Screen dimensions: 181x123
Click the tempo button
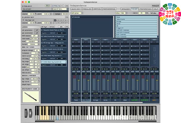(x=58, y=14)
